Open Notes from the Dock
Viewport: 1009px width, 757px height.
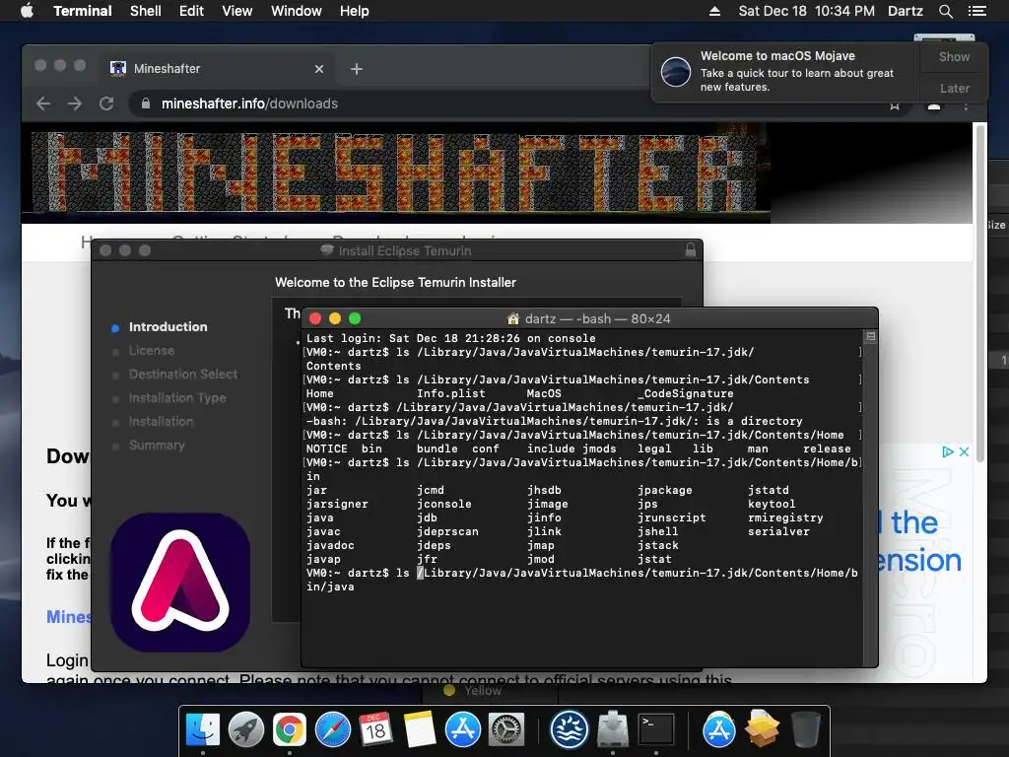(419, 730)
